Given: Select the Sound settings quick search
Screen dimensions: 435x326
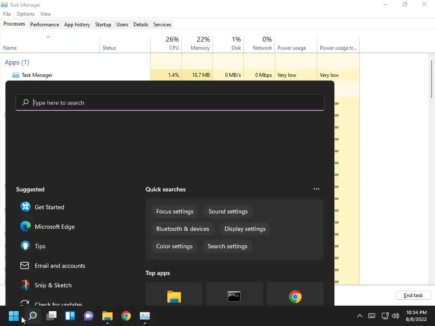Looking at the screenshot, I should pyautogui.click(x=228, y=211).
